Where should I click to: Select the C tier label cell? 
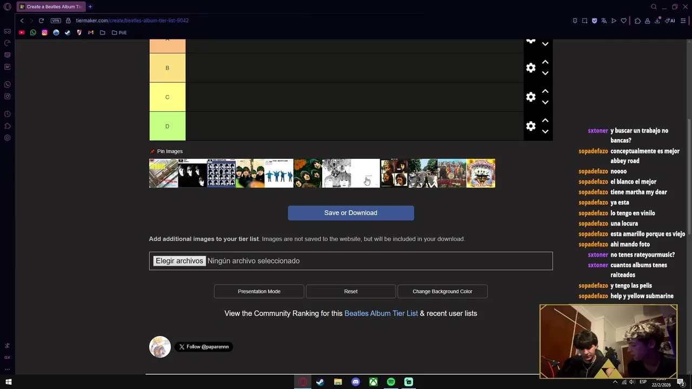tap(167, 97)
